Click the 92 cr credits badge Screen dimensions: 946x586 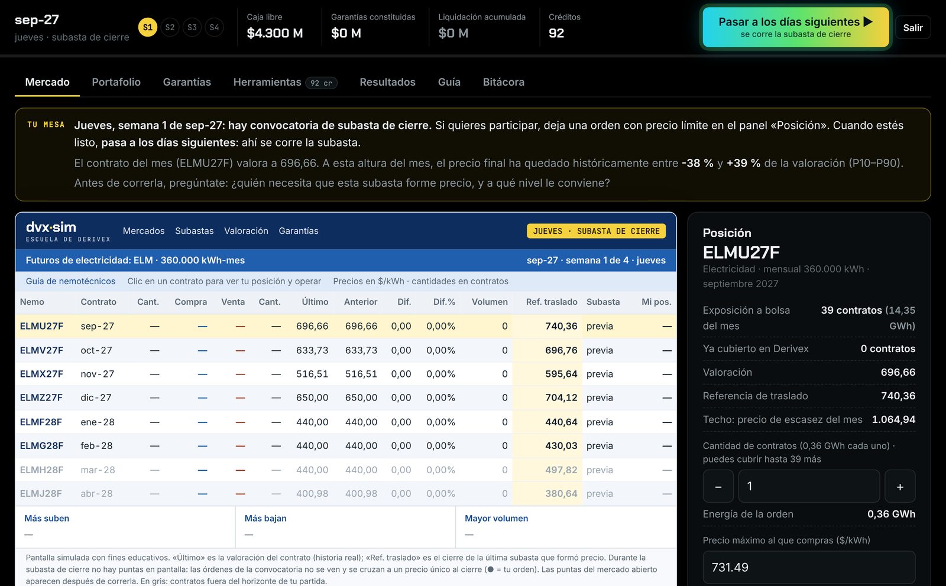click(321, 83)
